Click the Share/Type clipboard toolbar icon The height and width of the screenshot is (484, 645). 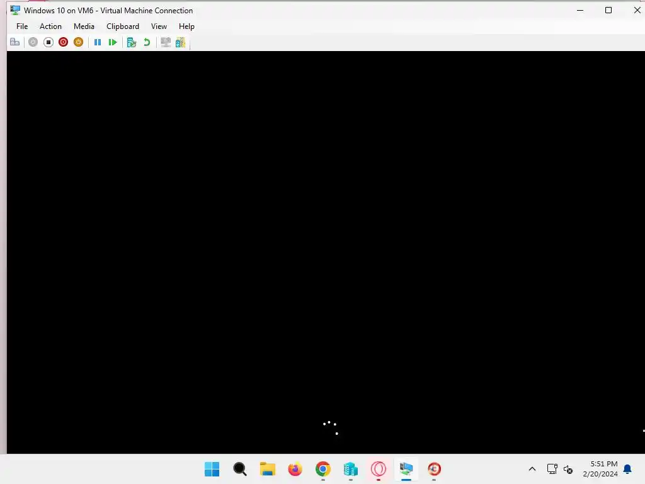pyautogui.click(x=180, y=42)
